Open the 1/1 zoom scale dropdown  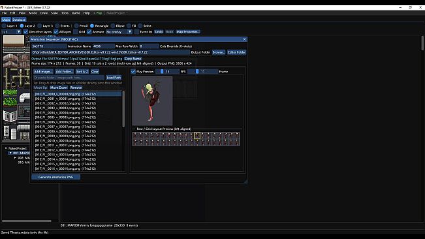11,32
